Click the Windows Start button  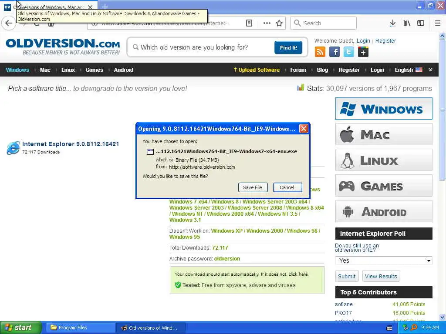pyautogui.click(x=20, y=327)
